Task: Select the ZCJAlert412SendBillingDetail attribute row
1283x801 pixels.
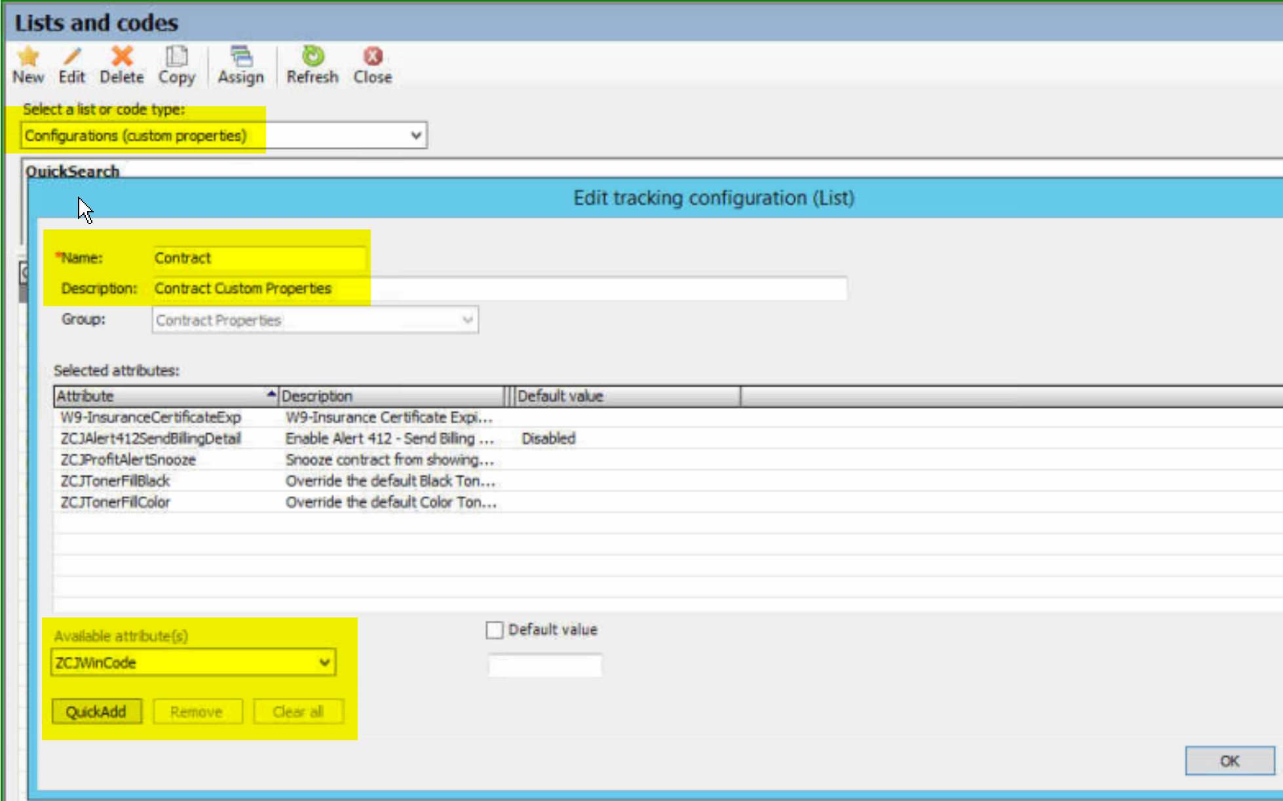Action: point(668,439)
